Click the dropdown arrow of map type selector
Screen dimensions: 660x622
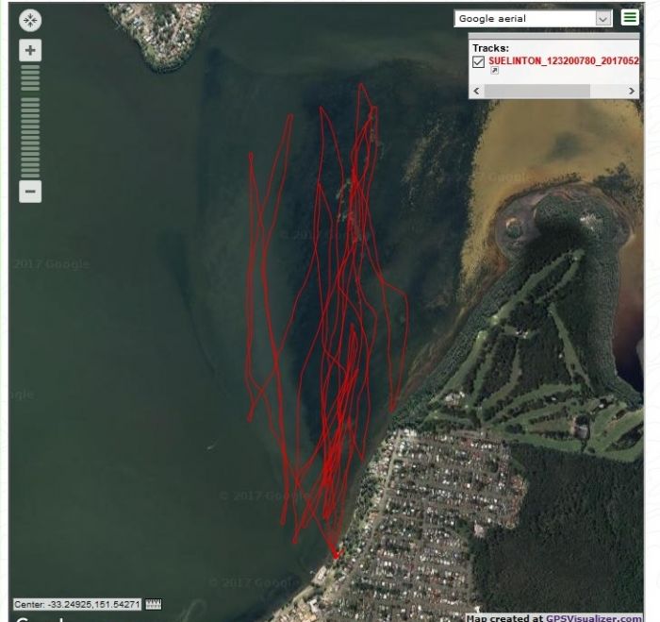pos(603,19)
